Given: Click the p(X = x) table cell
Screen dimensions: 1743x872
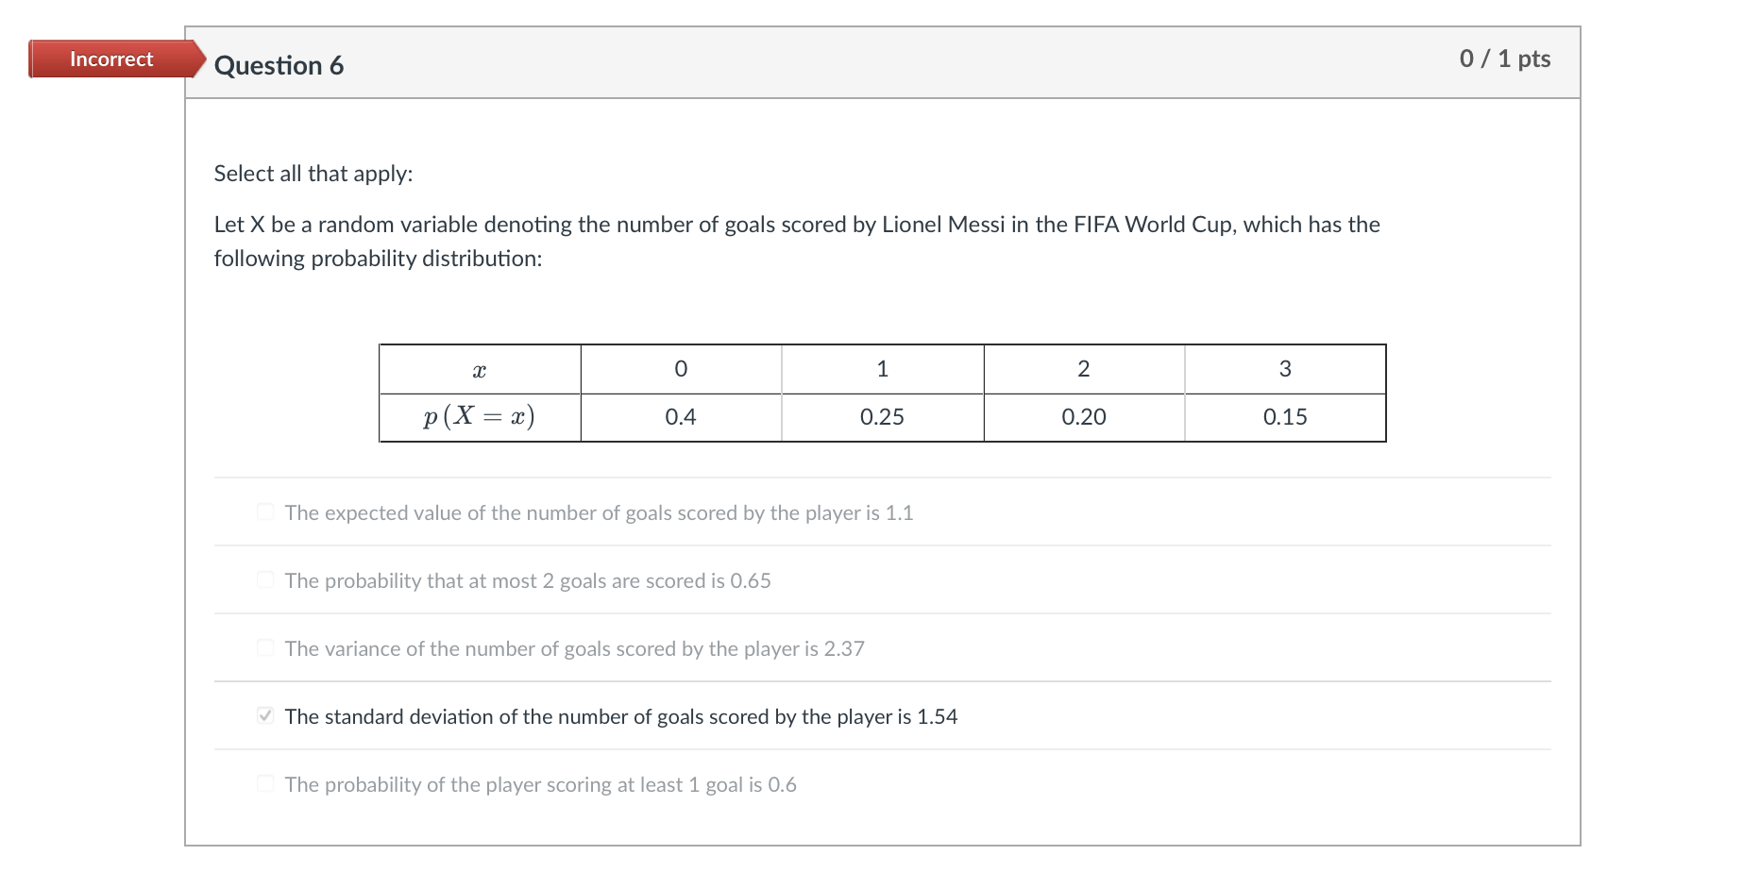Looking at the screenshot, I should (478, 416).
